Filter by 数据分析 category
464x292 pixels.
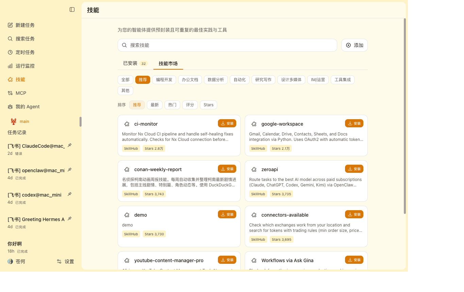(216, 80)
